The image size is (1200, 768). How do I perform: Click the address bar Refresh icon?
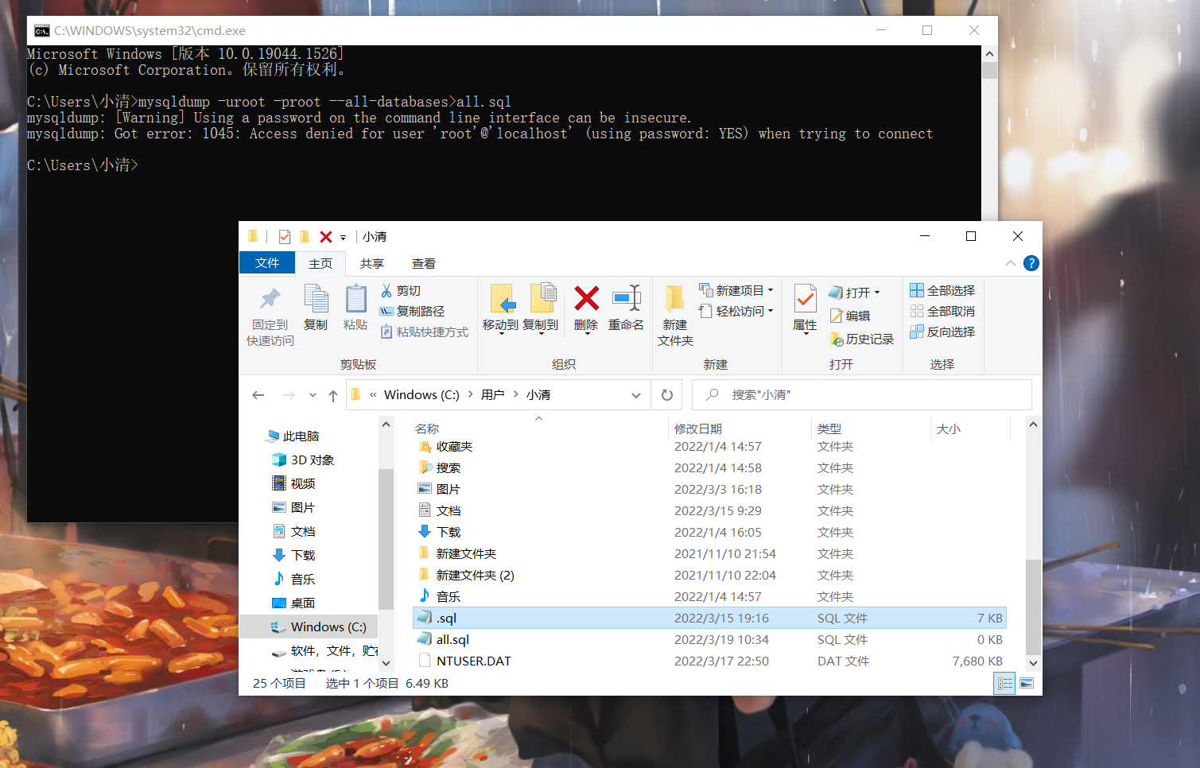667,395
